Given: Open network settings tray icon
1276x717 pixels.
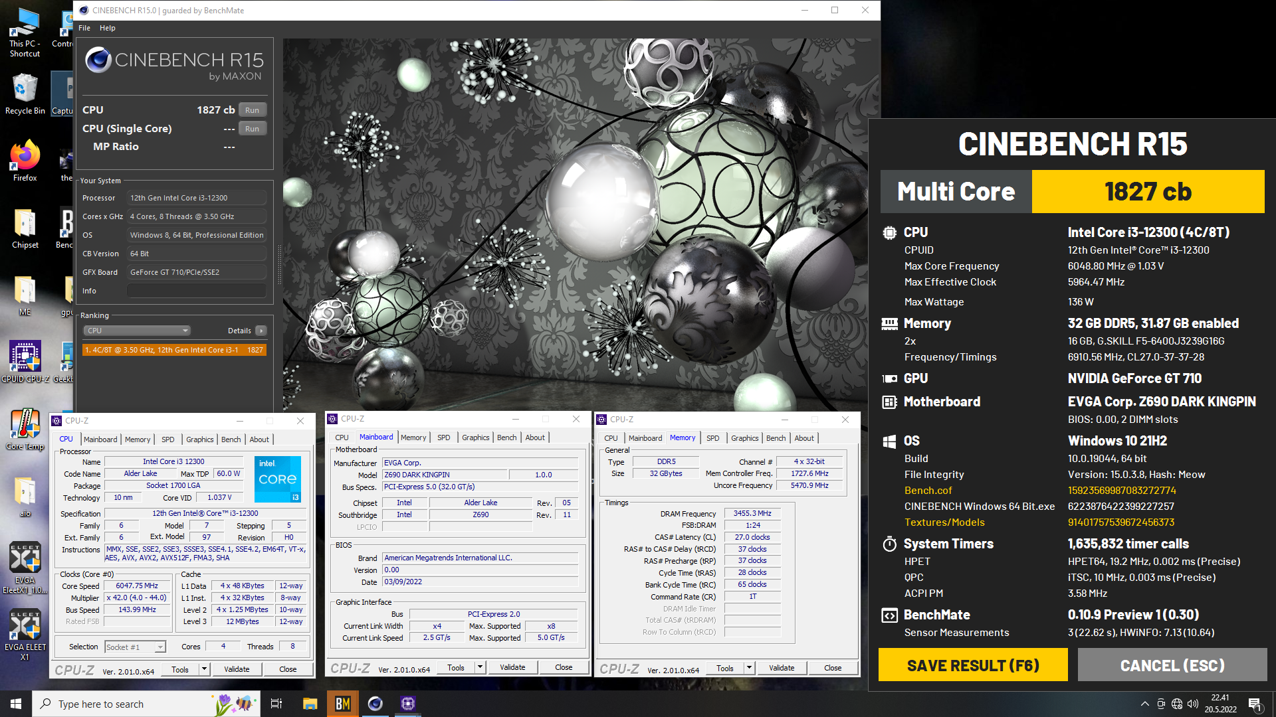Looking at the screenshot, I should [1177, 704].
